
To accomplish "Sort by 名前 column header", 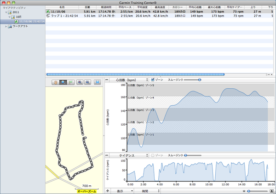I will click(62, 7).
